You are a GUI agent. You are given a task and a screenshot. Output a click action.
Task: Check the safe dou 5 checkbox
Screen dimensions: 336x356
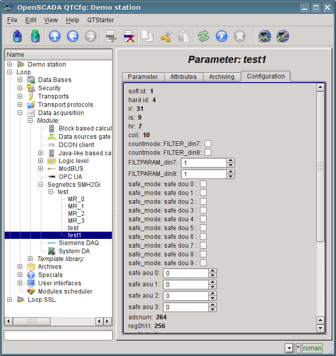pyautogui.click(x=204, y=228)
